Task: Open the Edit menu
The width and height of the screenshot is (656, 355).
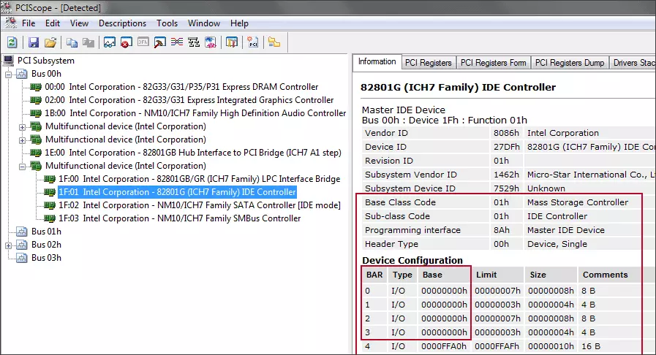Action: pos(53,23)
